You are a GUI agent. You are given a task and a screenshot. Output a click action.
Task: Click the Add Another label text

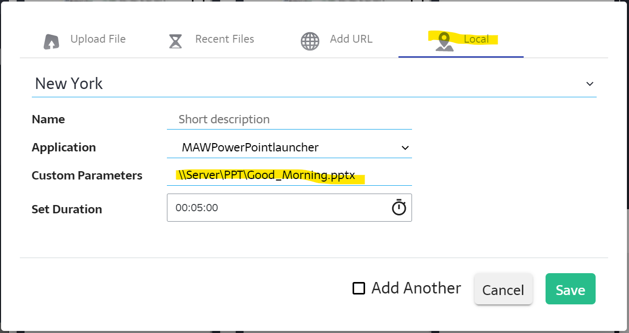(x=416, y=288)
